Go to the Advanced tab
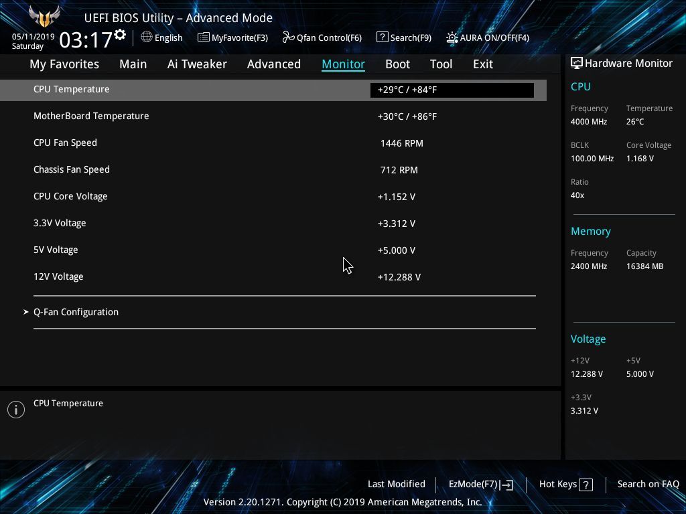Viewport: 686px width, 514px height. (274, 64)
